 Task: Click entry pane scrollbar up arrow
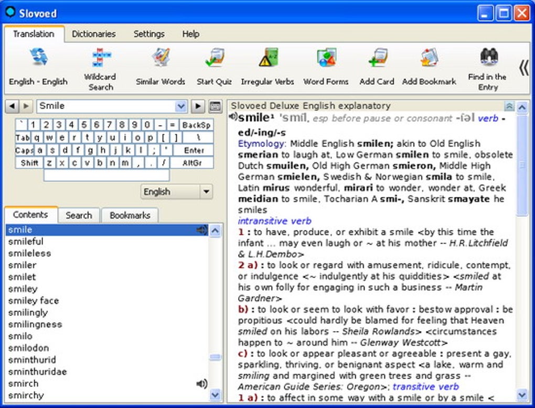pos(522,107)
